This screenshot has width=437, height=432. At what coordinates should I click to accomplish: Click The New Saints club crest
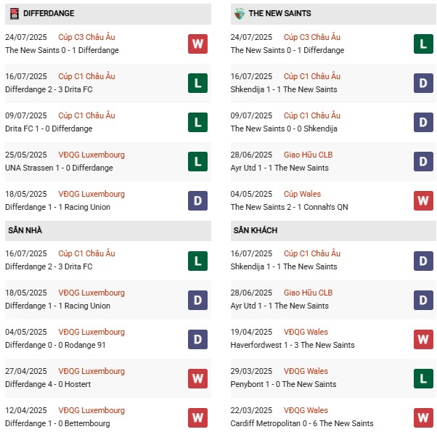tap(239, 13)
